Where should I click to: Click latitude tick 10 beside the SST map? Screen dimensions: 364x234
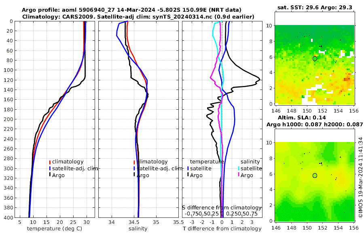(269, 26)
